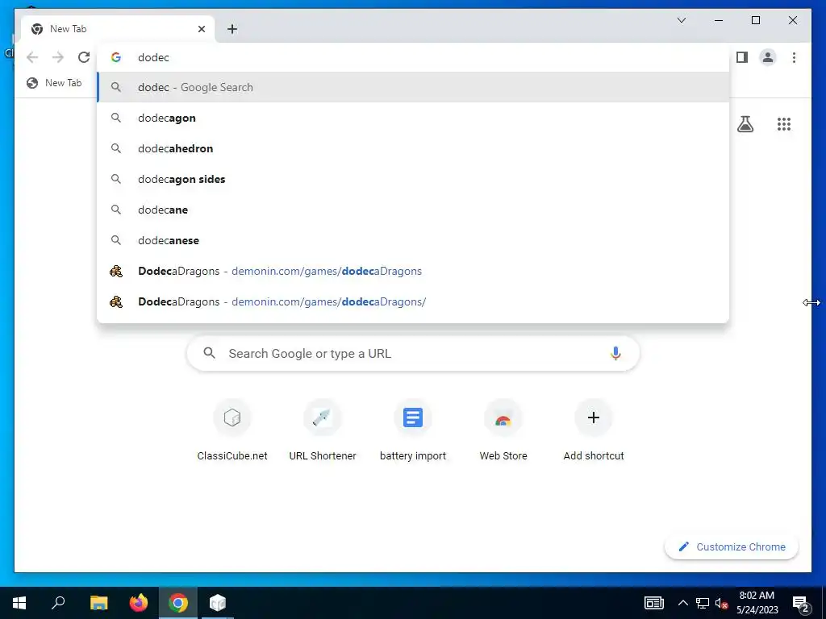Image resolution: width=826 pixels, height=619 pixels.
Task: Choose the 'dodecane' suggestion
Action: click(x=413, y=210)
